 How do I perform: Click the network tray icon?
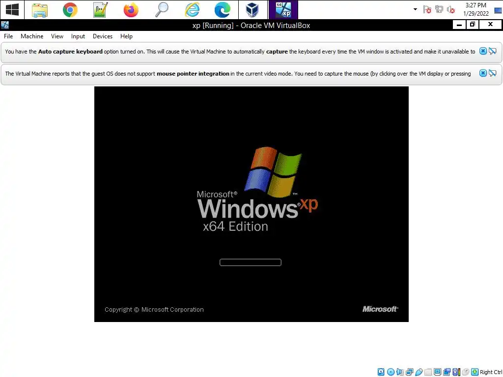tap(439, 10)
